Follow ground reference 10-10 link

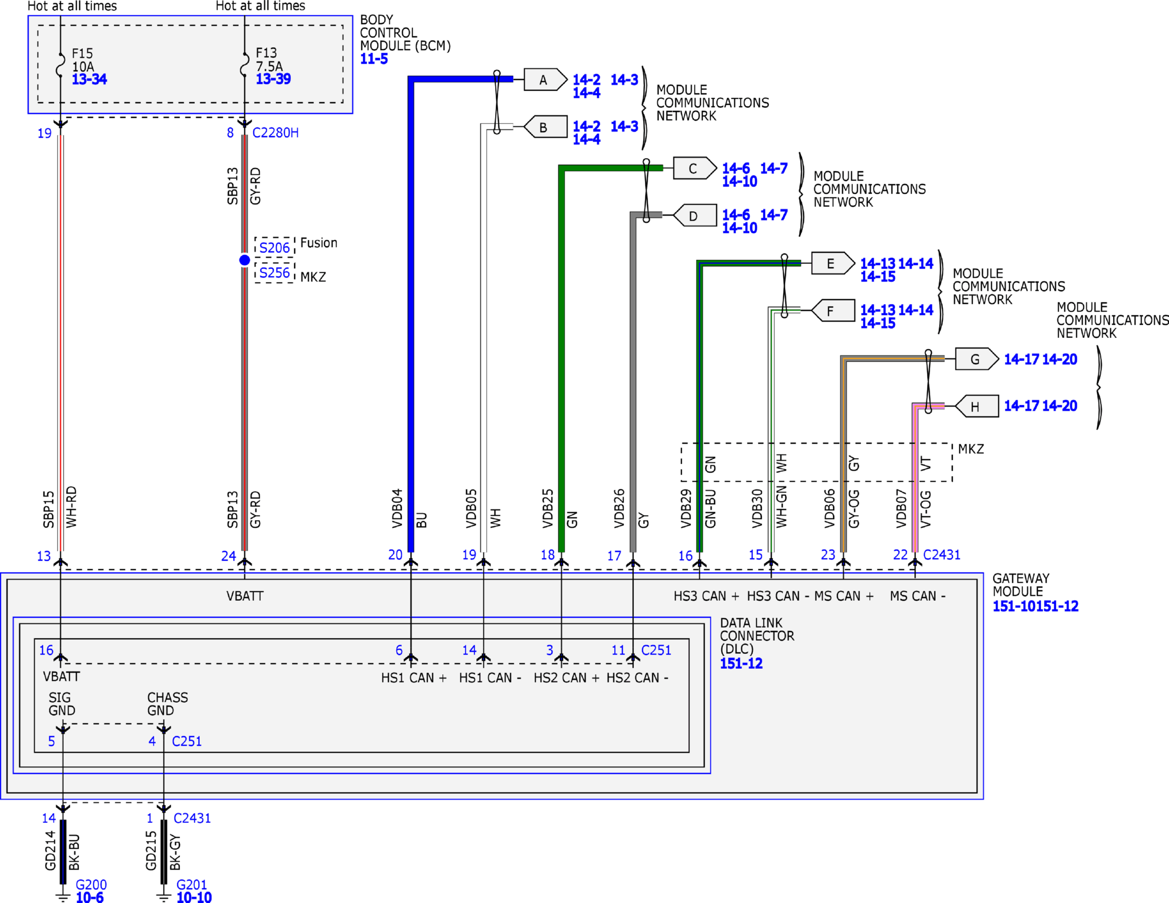[194, 898]
